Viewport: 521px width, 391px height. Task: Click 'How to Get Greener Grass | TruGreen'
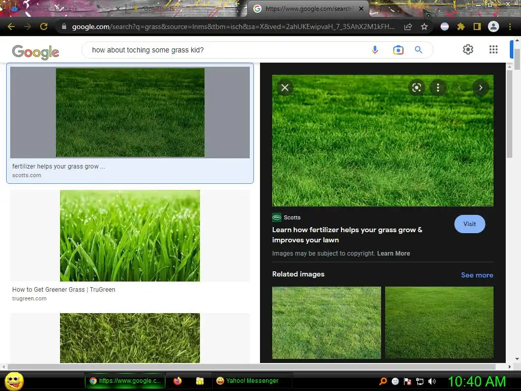click(64, 290)
